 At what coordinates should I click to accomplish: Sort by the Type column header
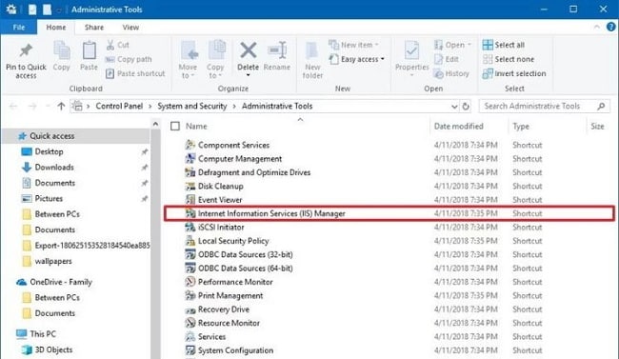tap(521, 127)
